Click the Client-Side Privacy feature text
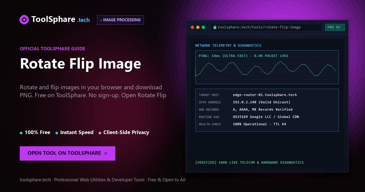This screenshot has height=192, width=365. pos(126,133)
